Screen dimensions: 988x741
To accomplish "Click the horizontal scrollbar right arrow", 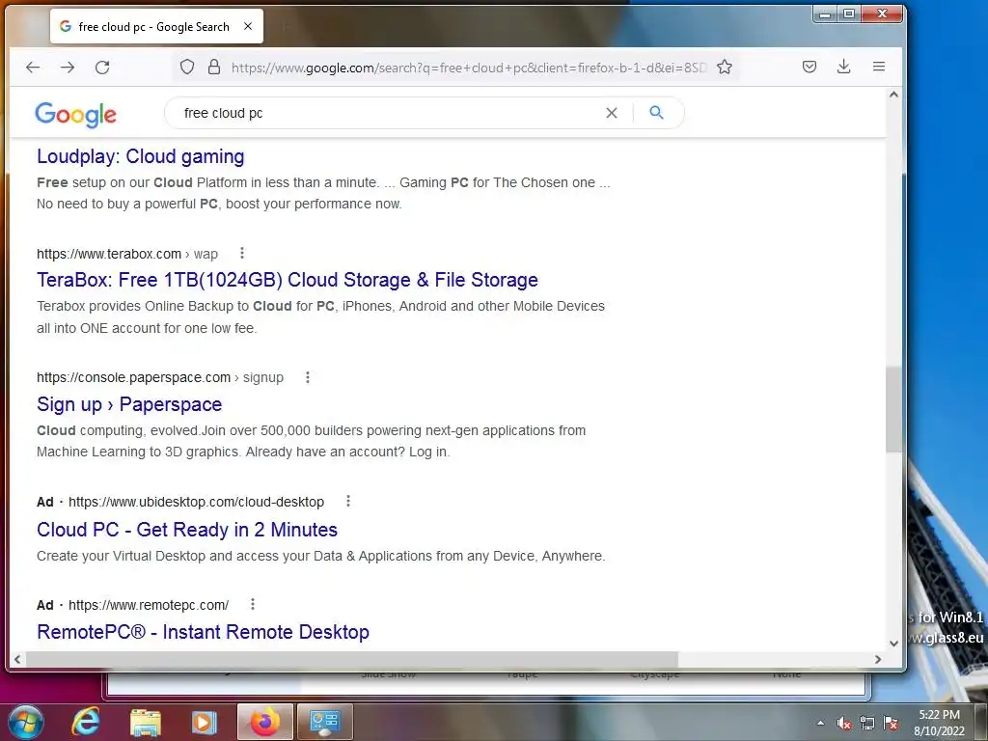I will coord(878,659).
